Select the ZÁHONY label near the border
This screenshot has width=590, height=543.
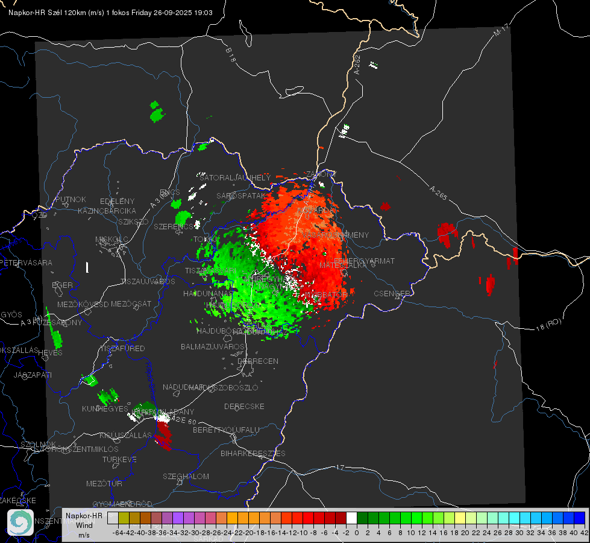coord(321,174)
